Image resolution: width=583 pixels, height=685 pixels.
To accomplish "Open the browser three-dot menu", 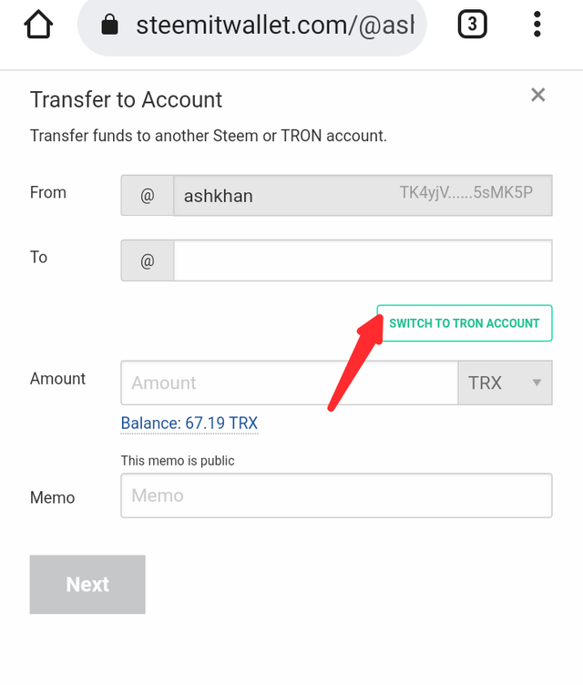I will pyautogui.click(x=538, y=25).
